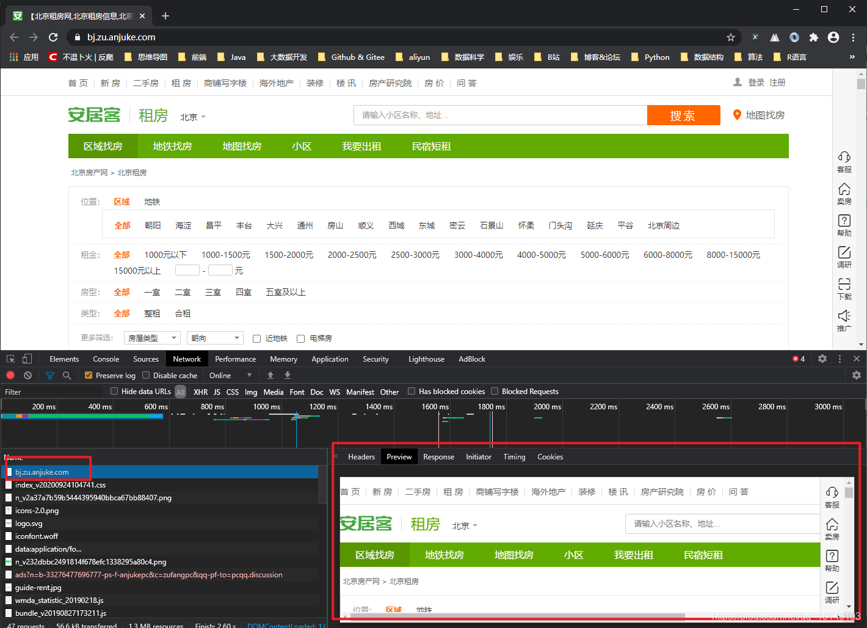Open the network search magnifier icon
Image resolution: width=867 pixels, height=628 pixels.
(67, 375)
